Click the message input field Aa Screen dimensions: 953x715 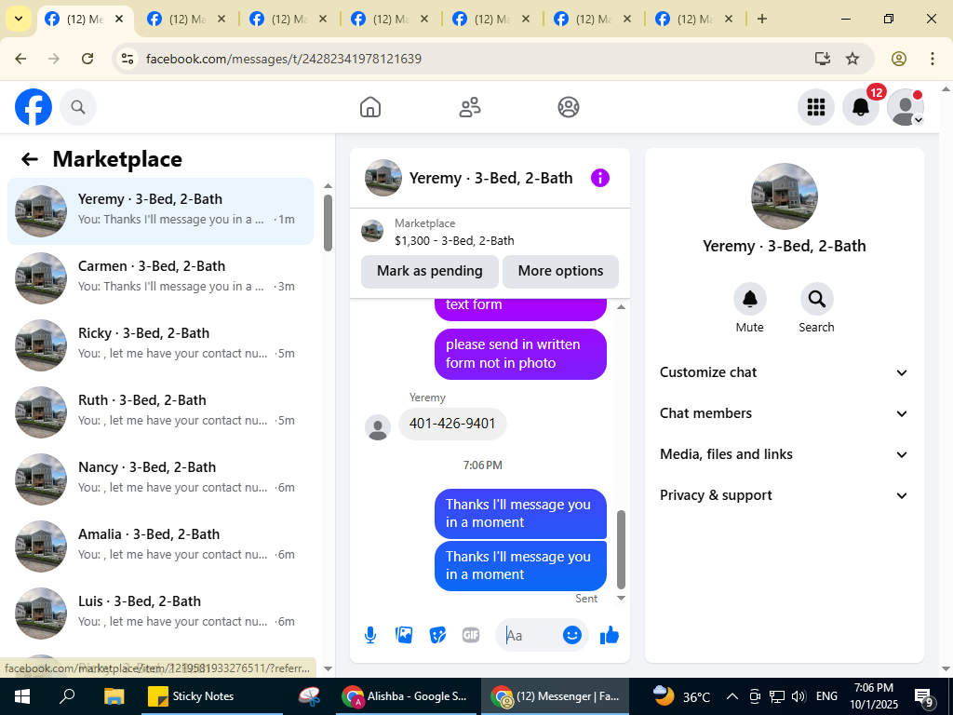[x=529, y=635]
